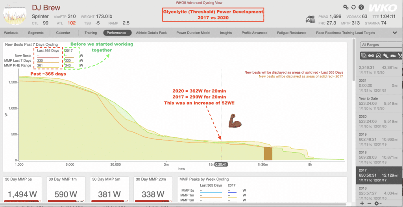Click the MMP 5s light blue legend line

[x=211, y=192]
